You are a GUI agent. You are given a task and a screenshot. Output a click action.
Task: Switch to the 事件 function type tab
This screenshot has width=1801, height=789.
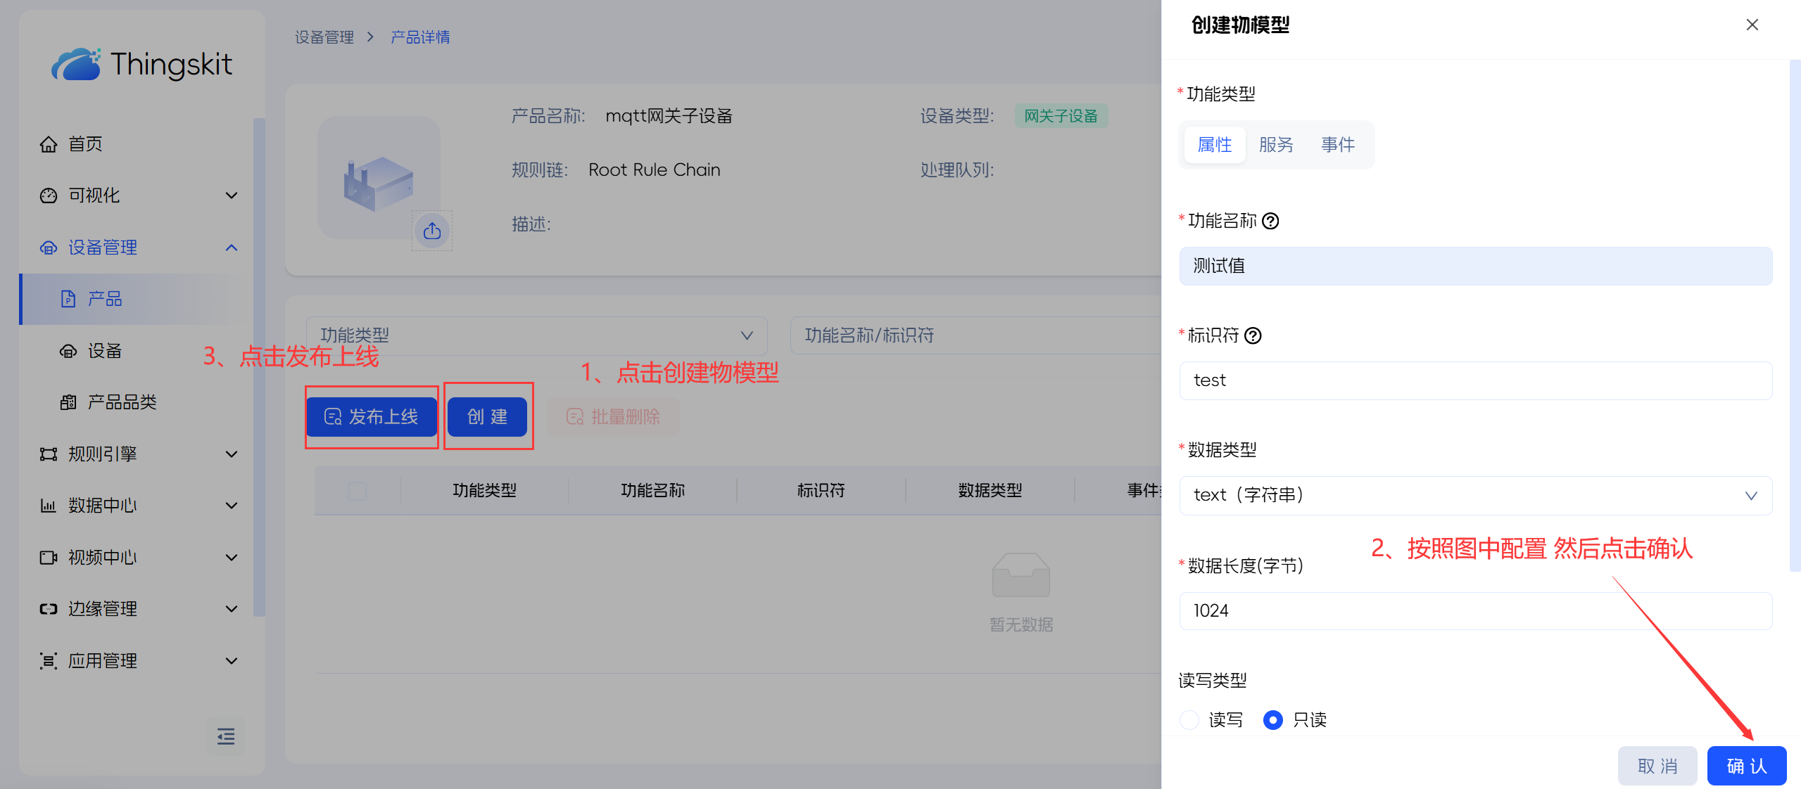[1337, 145]
